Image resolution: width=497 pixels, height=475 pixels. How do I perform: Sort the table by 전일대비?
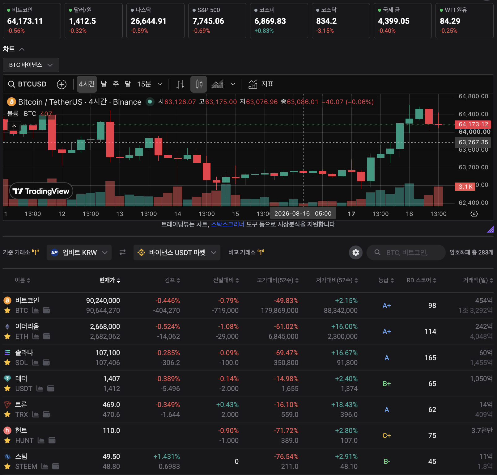[226, 280]
